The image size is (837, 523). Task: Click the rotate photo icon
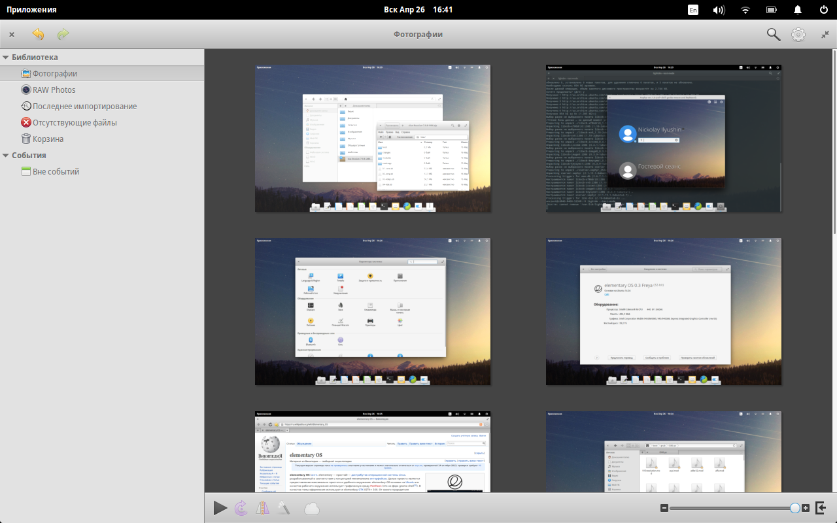tap(241, 508)
